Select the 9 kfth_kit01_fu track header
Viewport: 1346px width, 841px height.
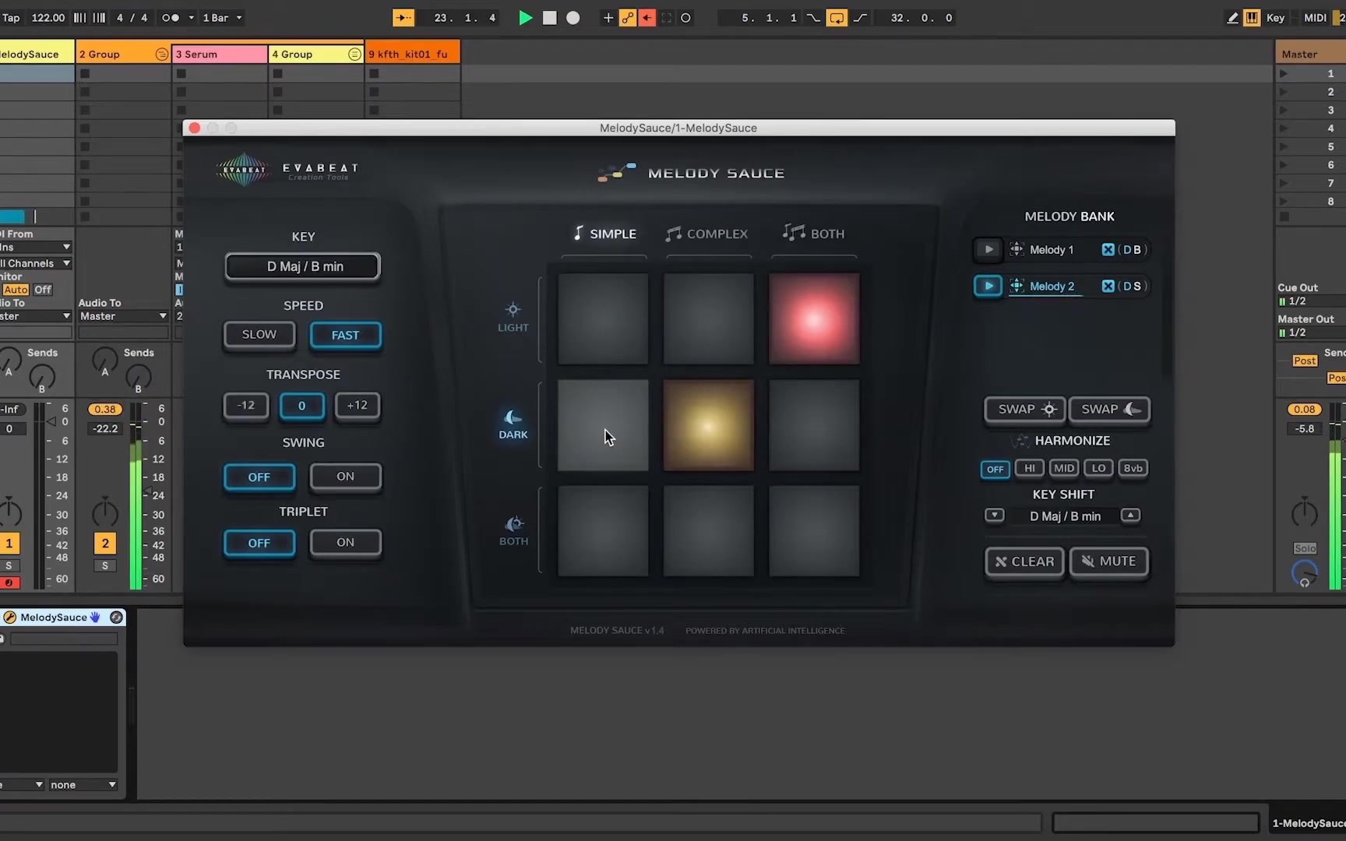pyautogui.click(x=413, y=54)
